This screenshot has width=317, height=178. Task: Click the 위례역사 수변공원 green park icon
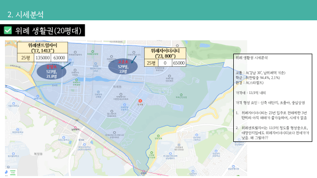pyautogui.click(x=76, y=80)
